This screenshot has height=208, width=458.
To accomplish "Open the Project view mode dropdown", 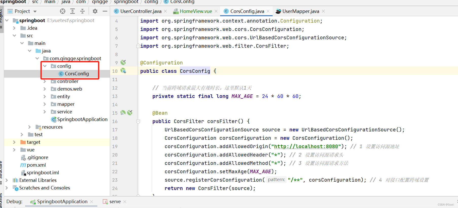I will 35,11.
